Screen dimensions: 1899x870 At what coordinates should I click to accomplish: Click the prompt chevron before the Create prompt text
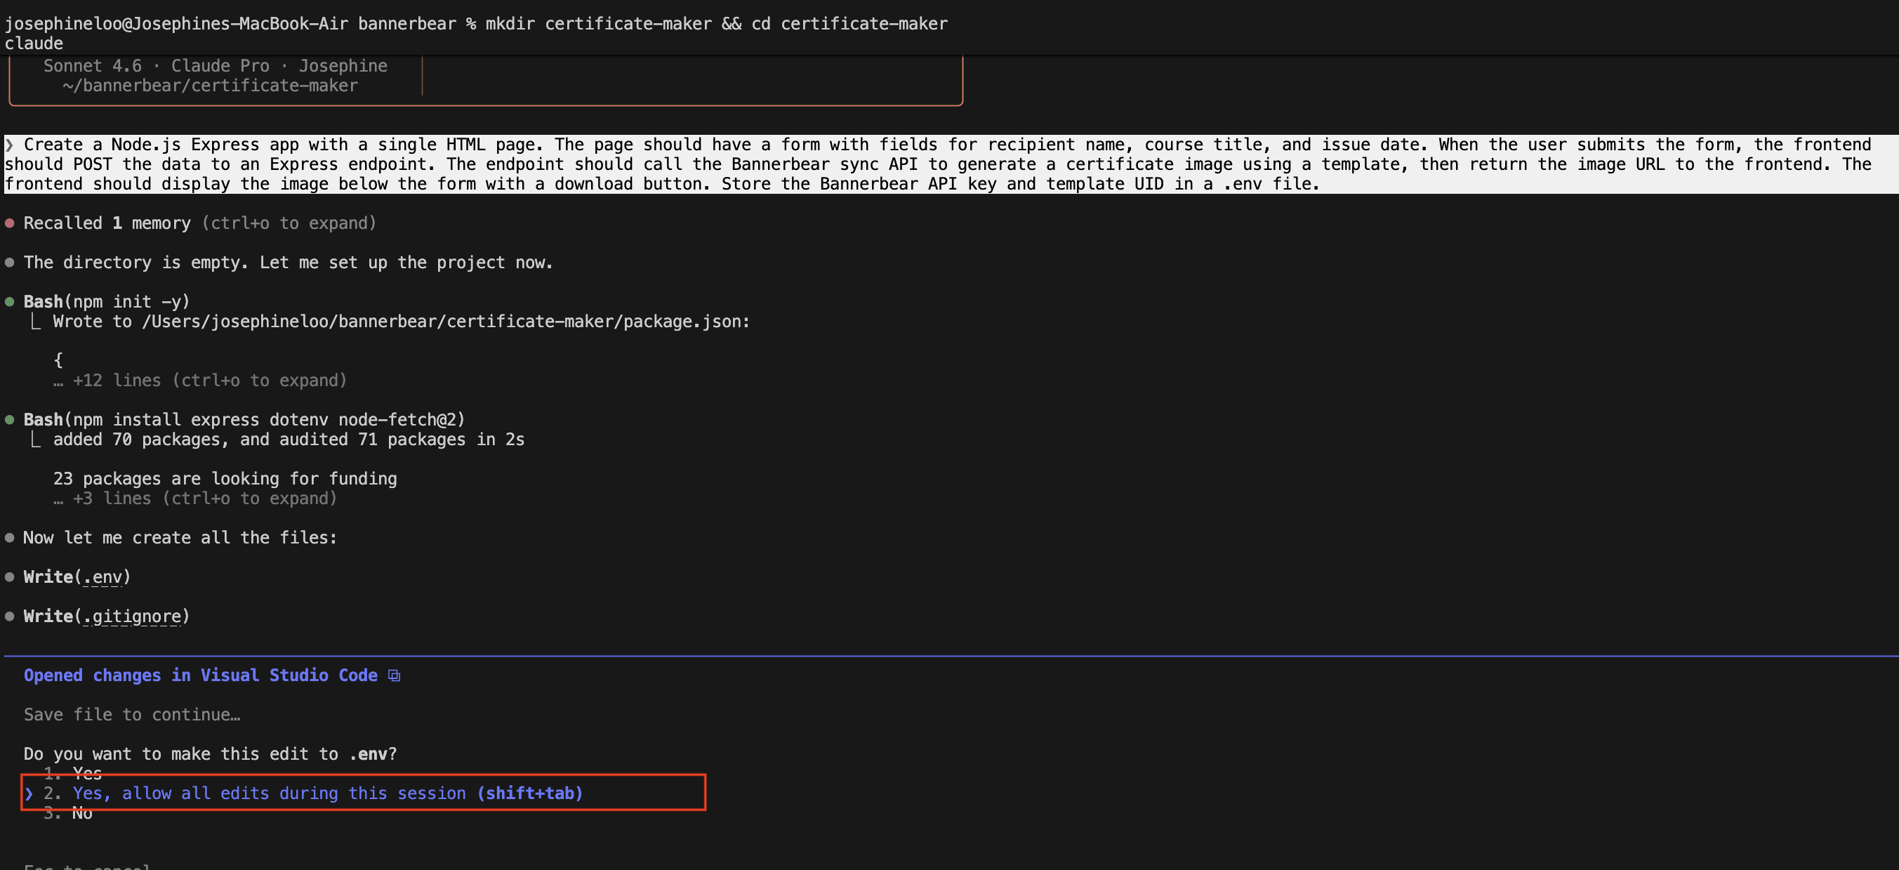coord(10,145)
